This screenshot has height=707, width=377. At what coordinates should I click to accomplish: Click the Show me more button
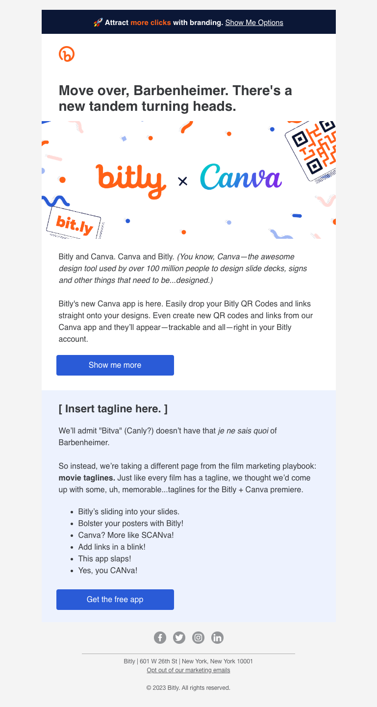pos(115,365)
